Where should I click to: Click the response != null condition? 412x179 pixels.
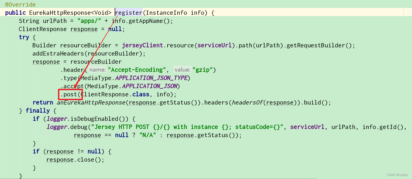tap(74, 151)
